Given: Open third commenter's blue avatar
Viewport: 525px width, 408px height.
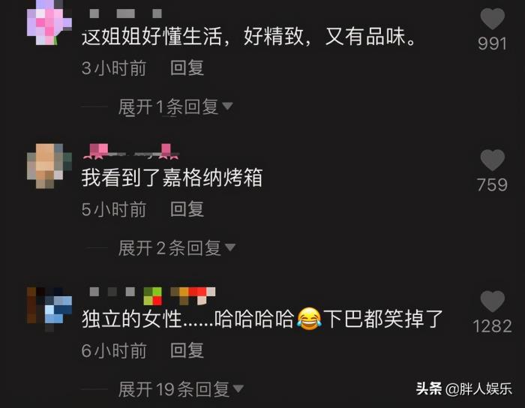Looking at the screenshot, I should (x=49, y=308).
